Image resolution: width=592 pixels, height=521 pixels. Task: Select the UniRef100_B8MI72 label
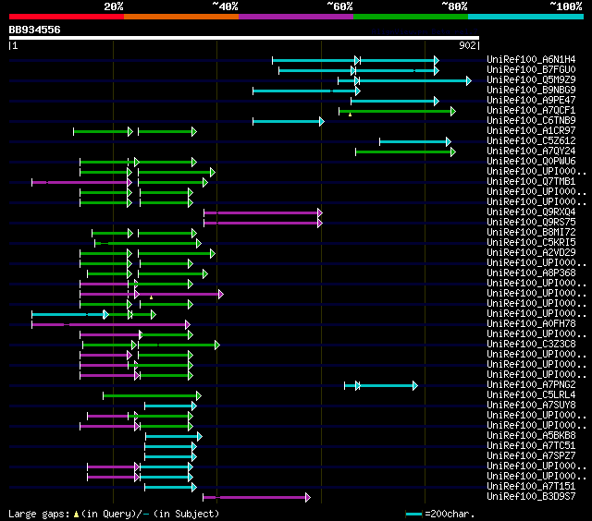click(531, 232)
